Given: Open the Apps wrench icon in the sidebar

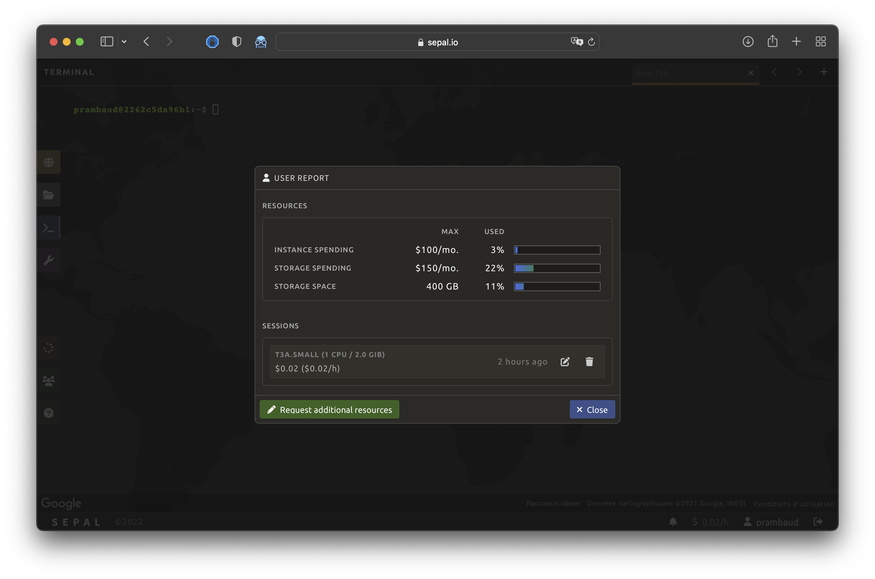Looking at the screenshot, I should (x=49, y=260).
